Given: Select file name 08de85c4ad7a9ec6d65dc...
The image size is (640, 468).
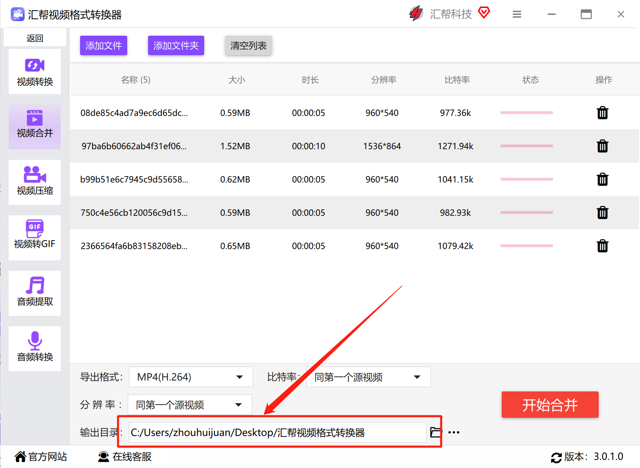Looking at the screenshot, I should (134, 113).
